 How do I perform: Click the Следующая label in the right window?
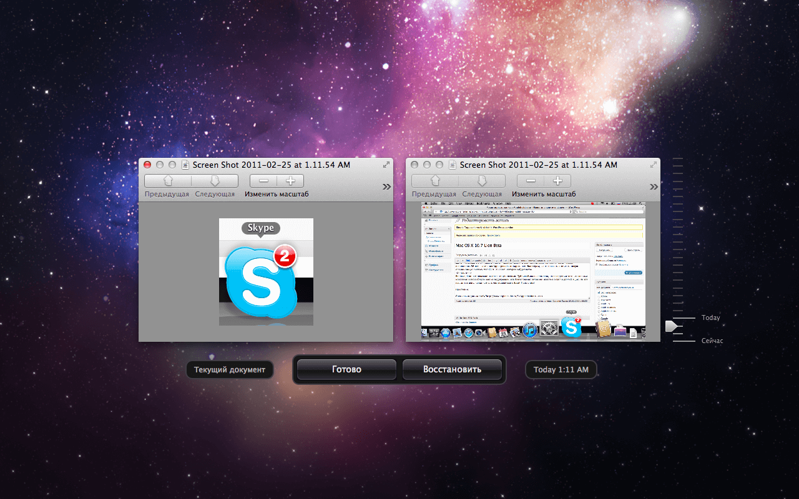point(482,194)
